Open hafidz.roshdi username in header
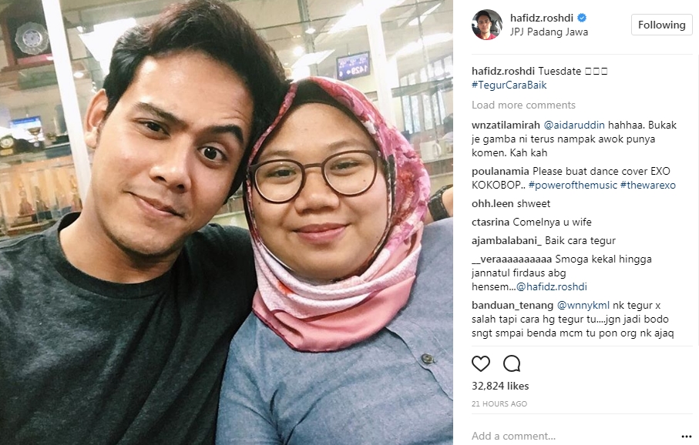Viewport: 699px width, 445px height. coord(542,18)
